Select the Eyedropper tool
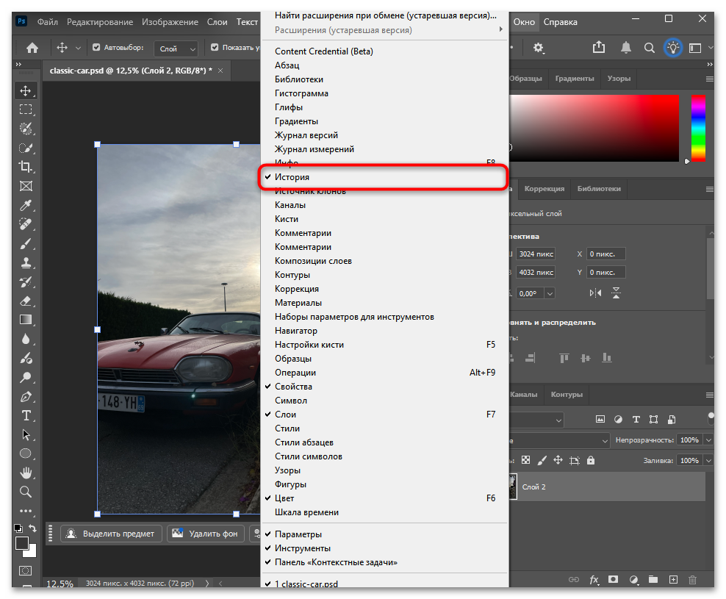 click(26, 205)
